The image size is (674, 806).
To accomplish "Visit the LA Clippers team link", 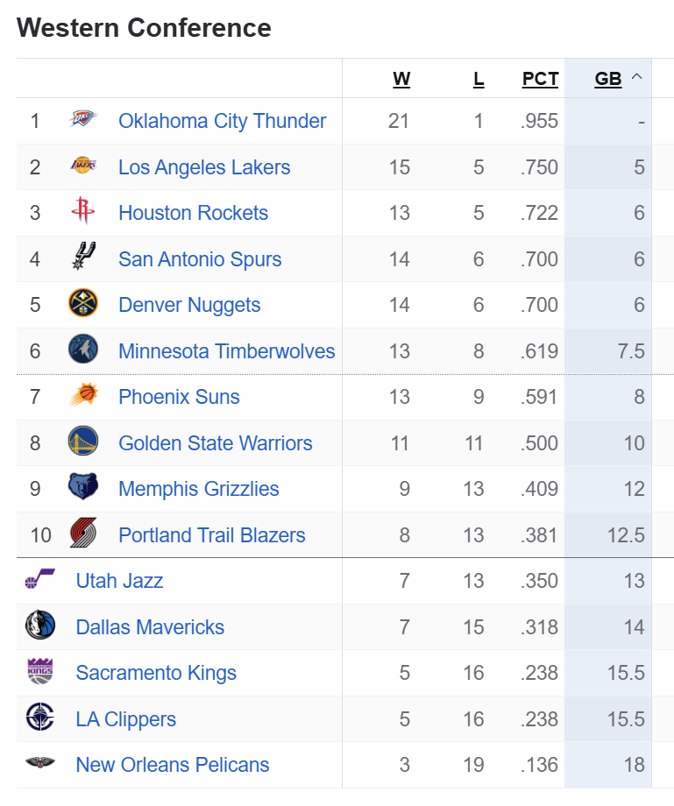I will [x=126, y=719].
